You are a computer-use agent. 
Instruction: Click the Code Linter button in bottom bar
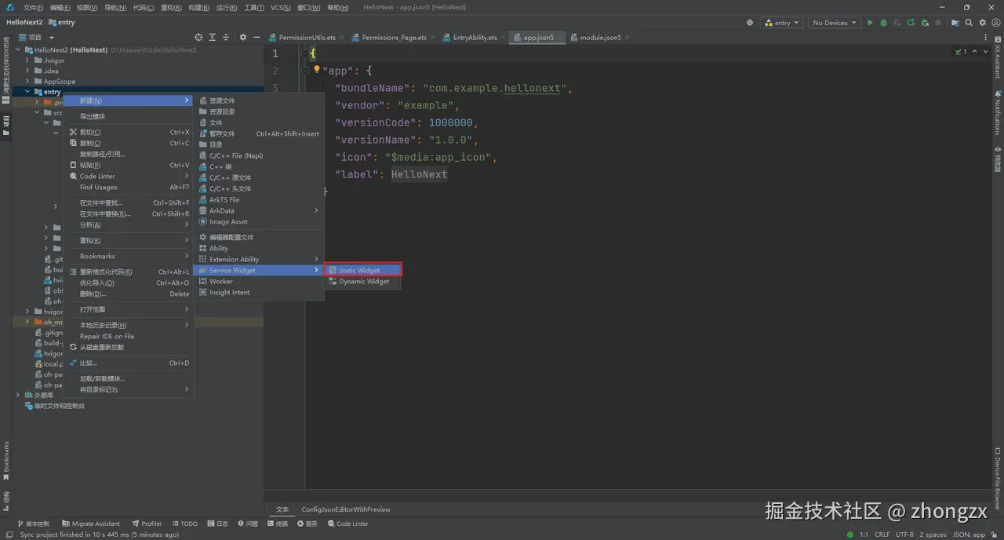coord(347,524)
